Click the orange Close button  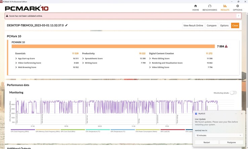point(235,26)
